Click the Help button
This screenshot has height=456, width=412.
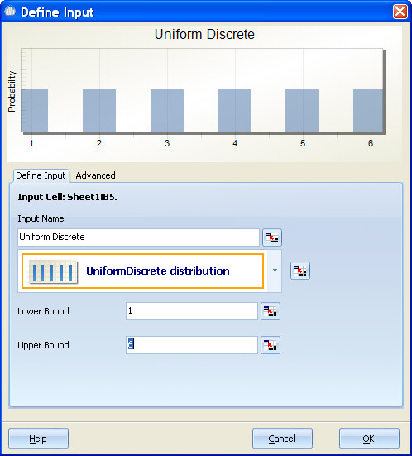[x=38, y=439]
